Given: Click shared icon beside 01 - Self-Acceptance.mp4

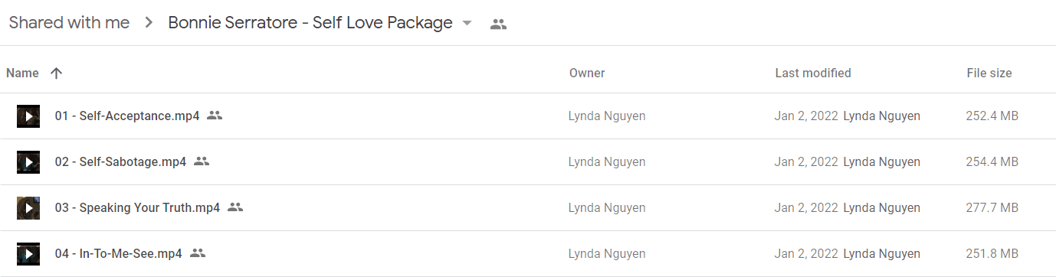Looking at the screenshot, I should (215, 116).
